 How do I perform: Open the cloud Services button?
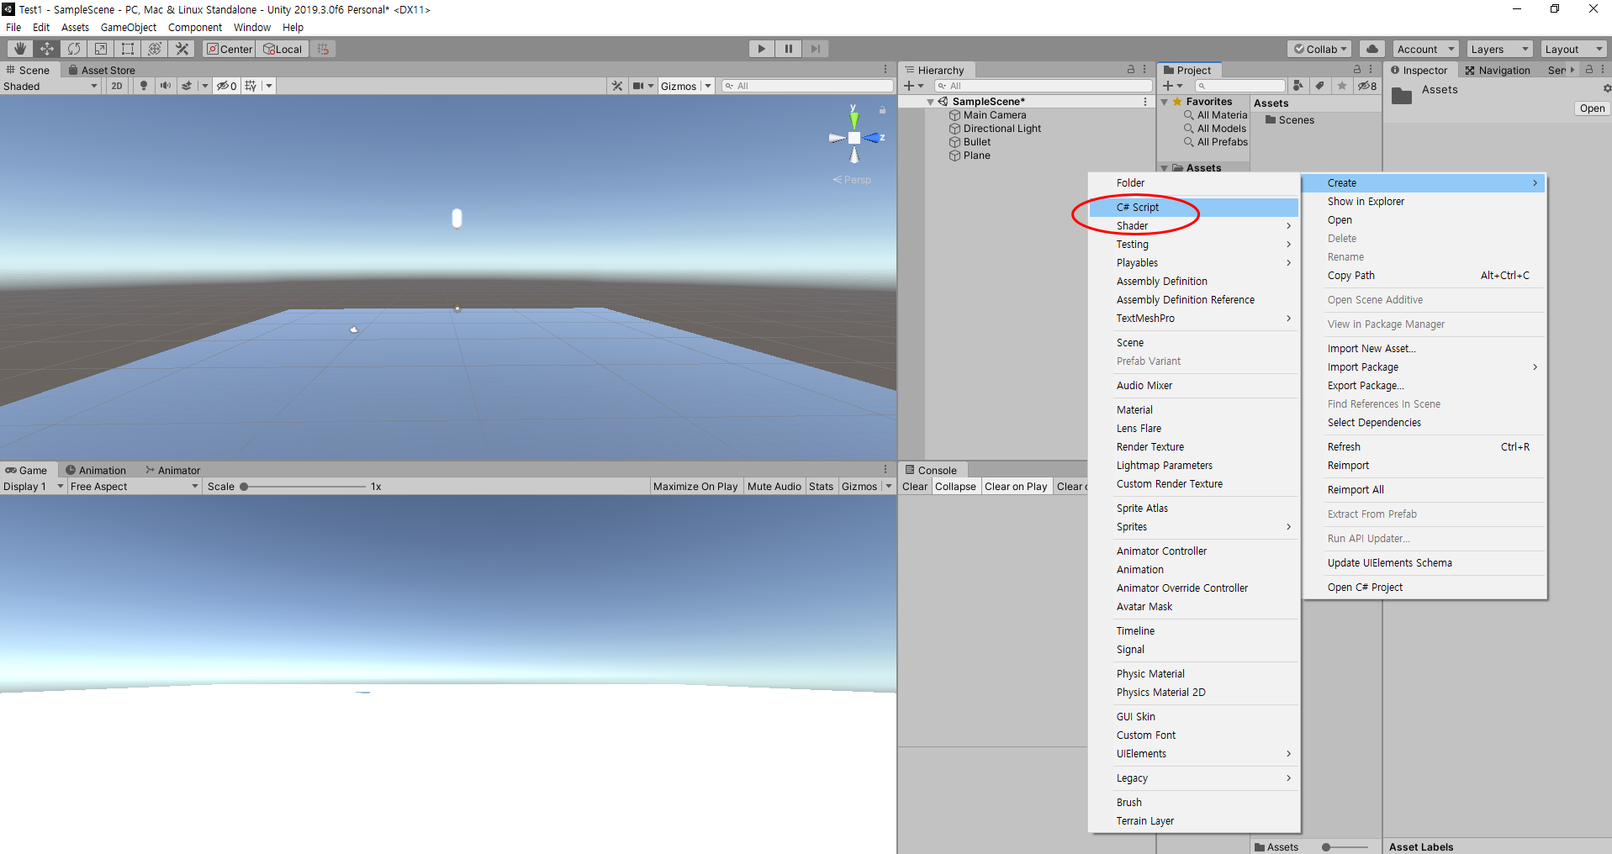pyautogui.click(x=1372, y=49)
